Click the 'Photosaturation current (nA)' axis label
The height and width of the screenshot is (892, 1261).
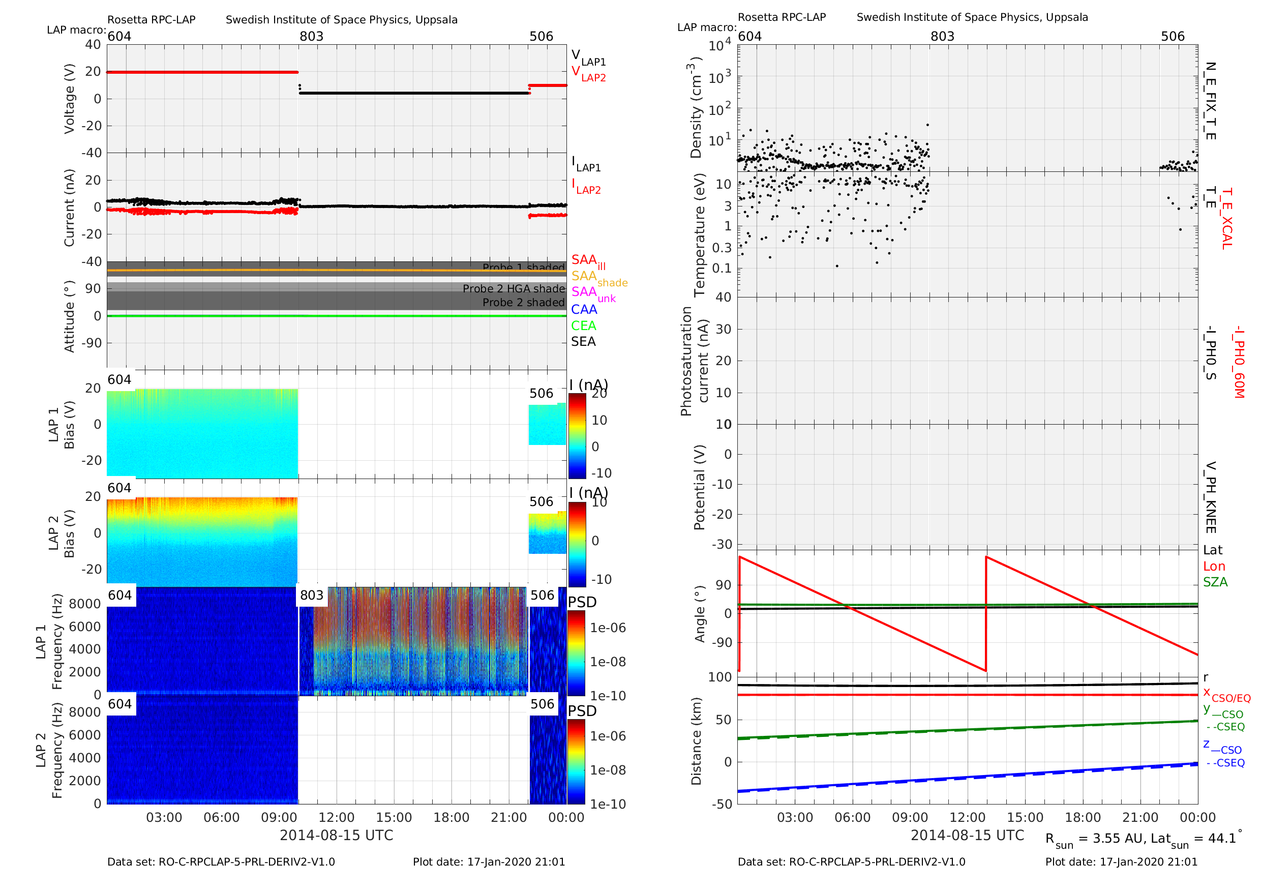[694, 361]
